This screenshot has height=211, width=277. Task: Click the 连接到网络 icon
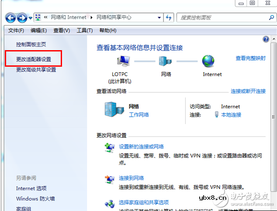tap(110, 180)
